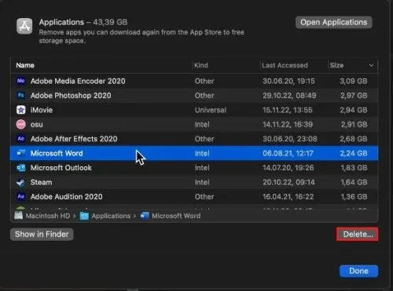Toggle sort direction chevron in Size column
The height and width of the screenshot is (291, 393).
[371, 65]
